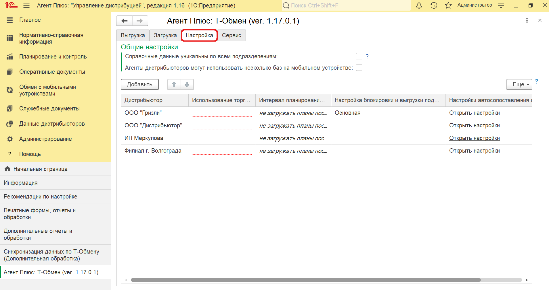This screenshot has height=290, width=549.
Task: Click the 1C logo icon
Action: (11, 5)
